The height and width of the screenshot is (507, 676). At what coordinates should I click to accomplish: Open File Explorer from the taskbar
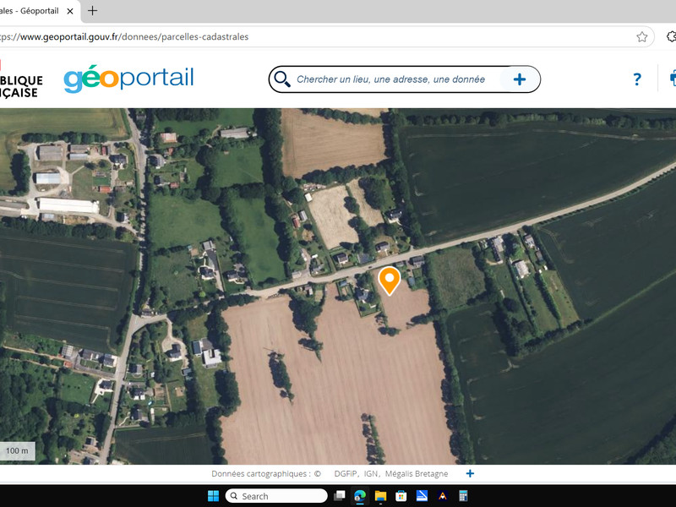380,496
